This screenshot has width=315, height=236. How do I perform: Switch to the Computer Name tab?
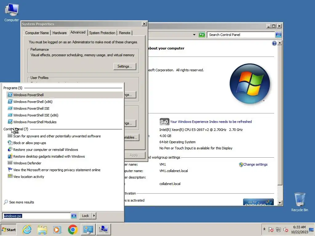point(37,33)
